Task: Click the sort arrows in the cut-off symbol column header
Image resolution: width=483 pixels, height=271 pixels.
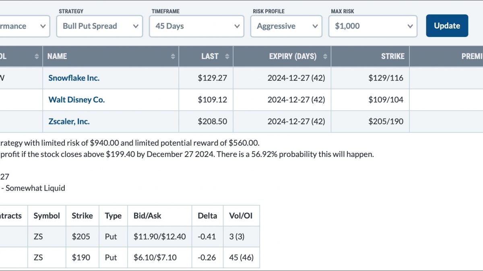Action: tap(37, 57)
